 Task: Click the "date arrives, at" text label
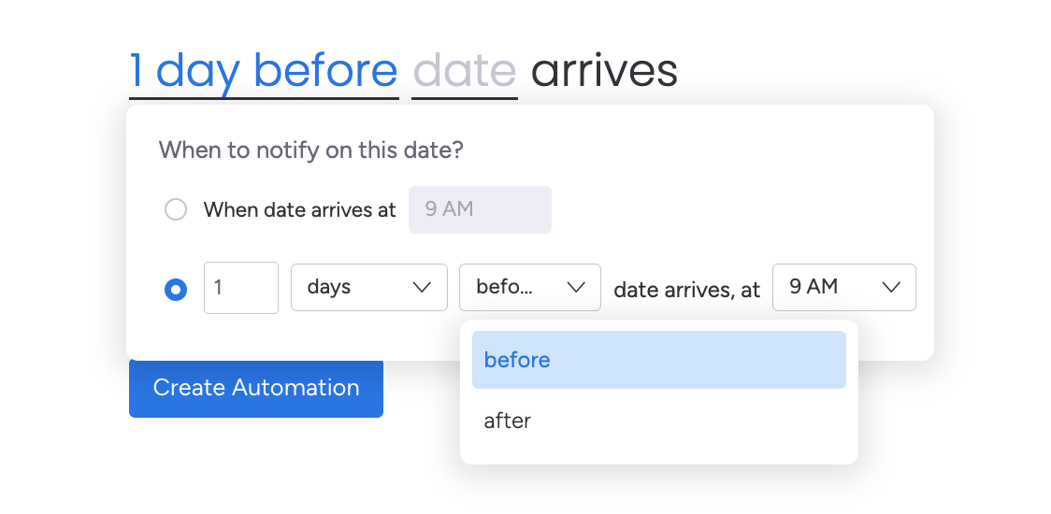[686, 290]
